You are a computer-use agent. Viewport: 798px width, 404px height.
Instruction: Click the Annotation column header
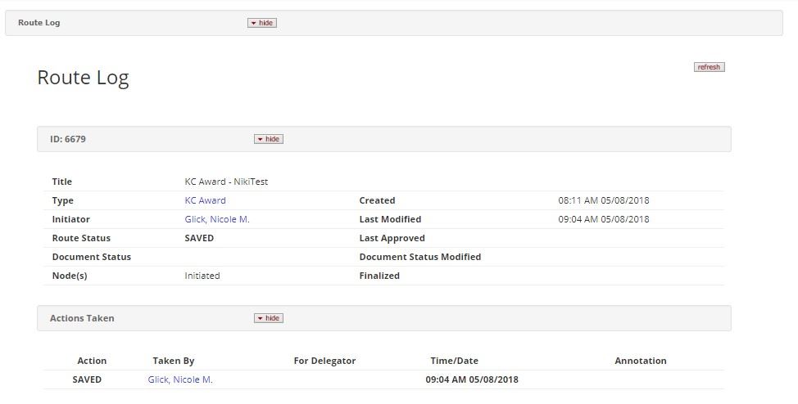(x=640, y=361)
